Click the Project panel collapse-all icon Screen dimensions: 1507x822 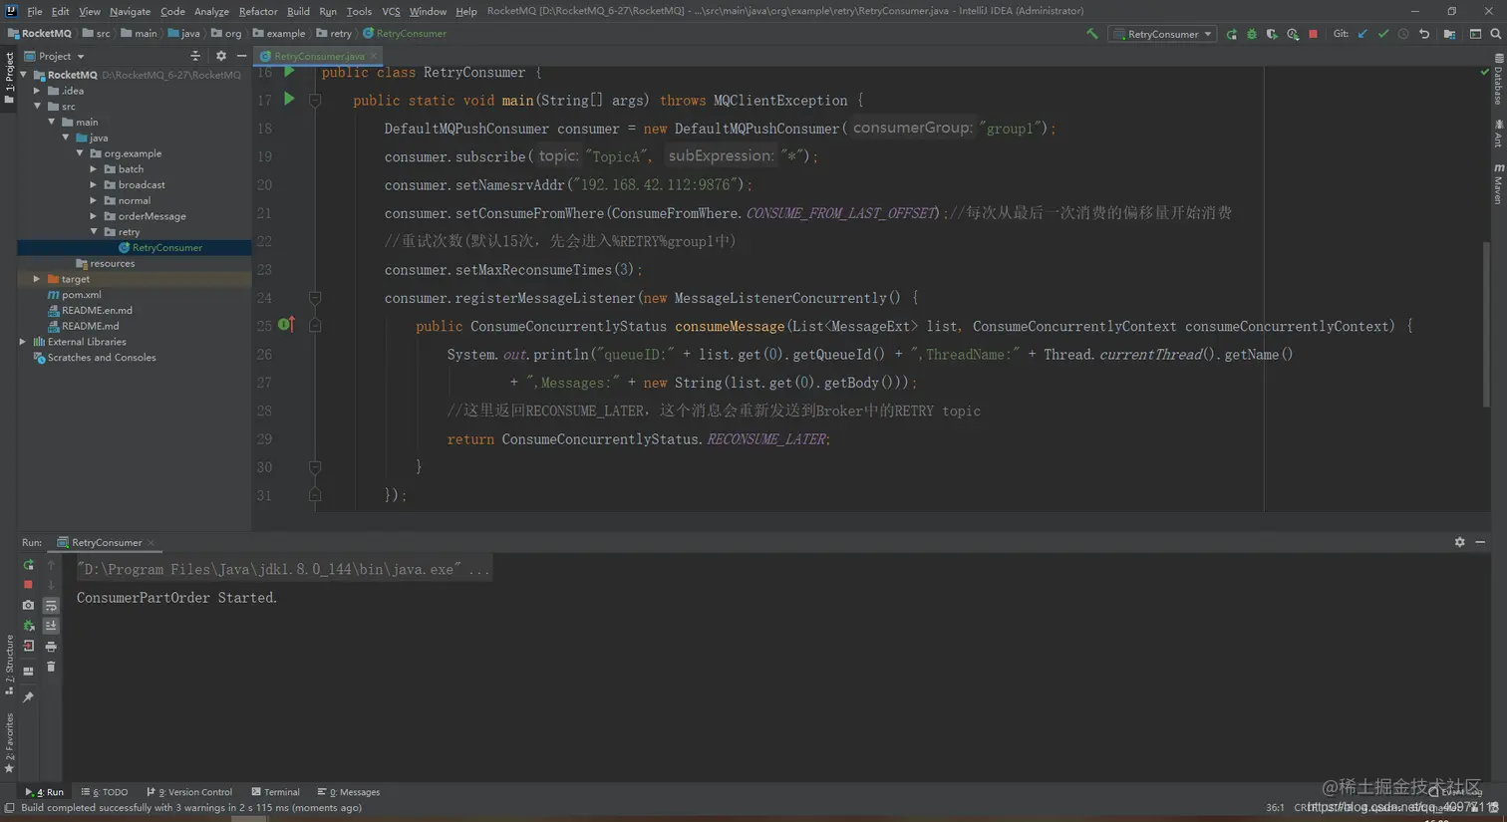click(195, 57)
